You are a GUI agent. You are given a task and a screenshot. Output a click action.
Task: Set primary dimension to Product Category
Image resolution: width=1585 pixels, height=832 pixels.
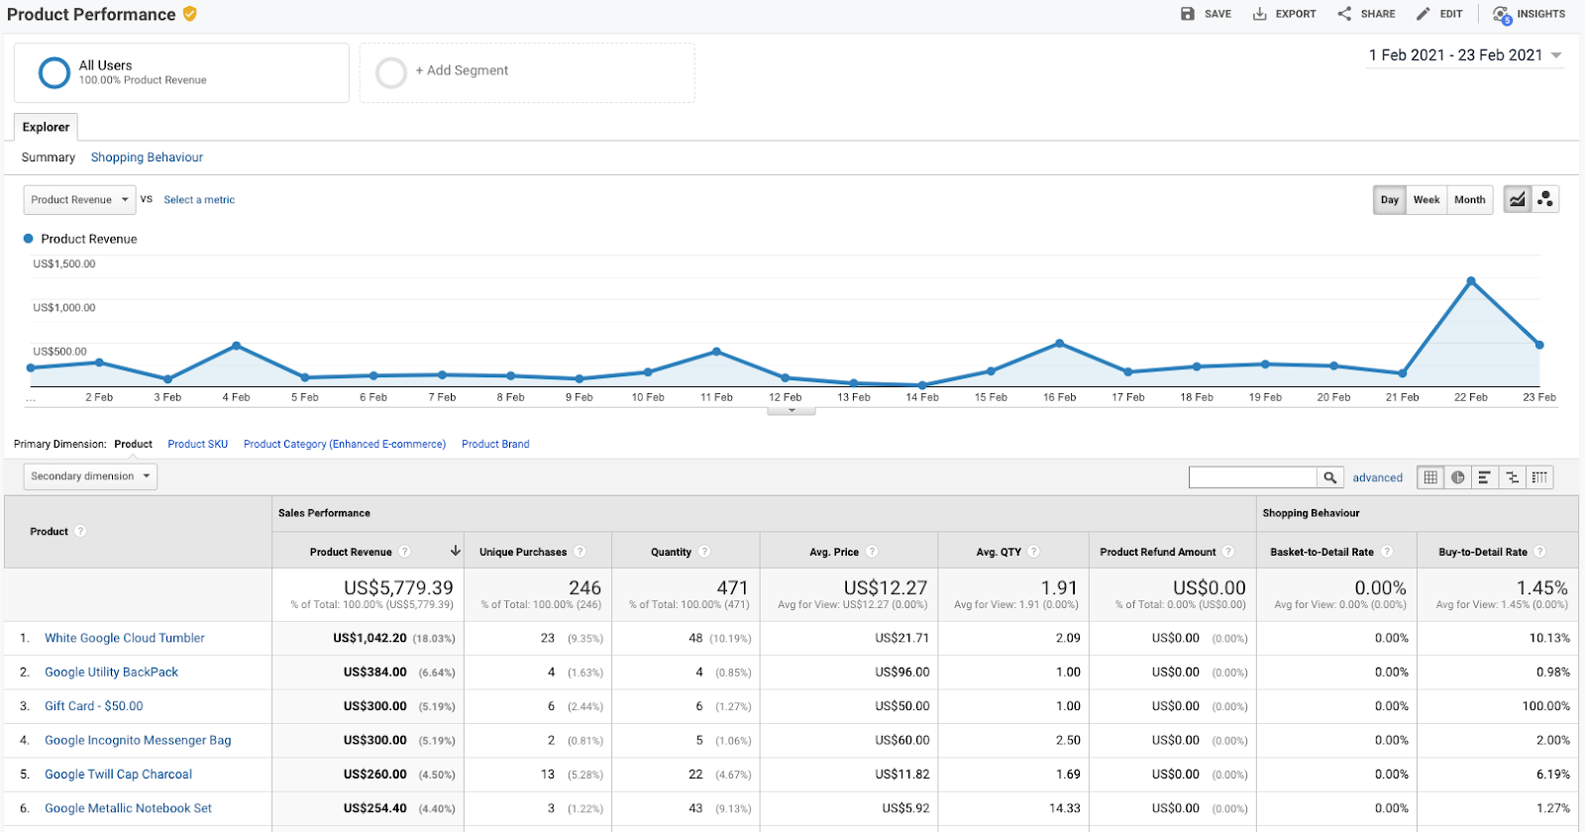pos(345,445)
